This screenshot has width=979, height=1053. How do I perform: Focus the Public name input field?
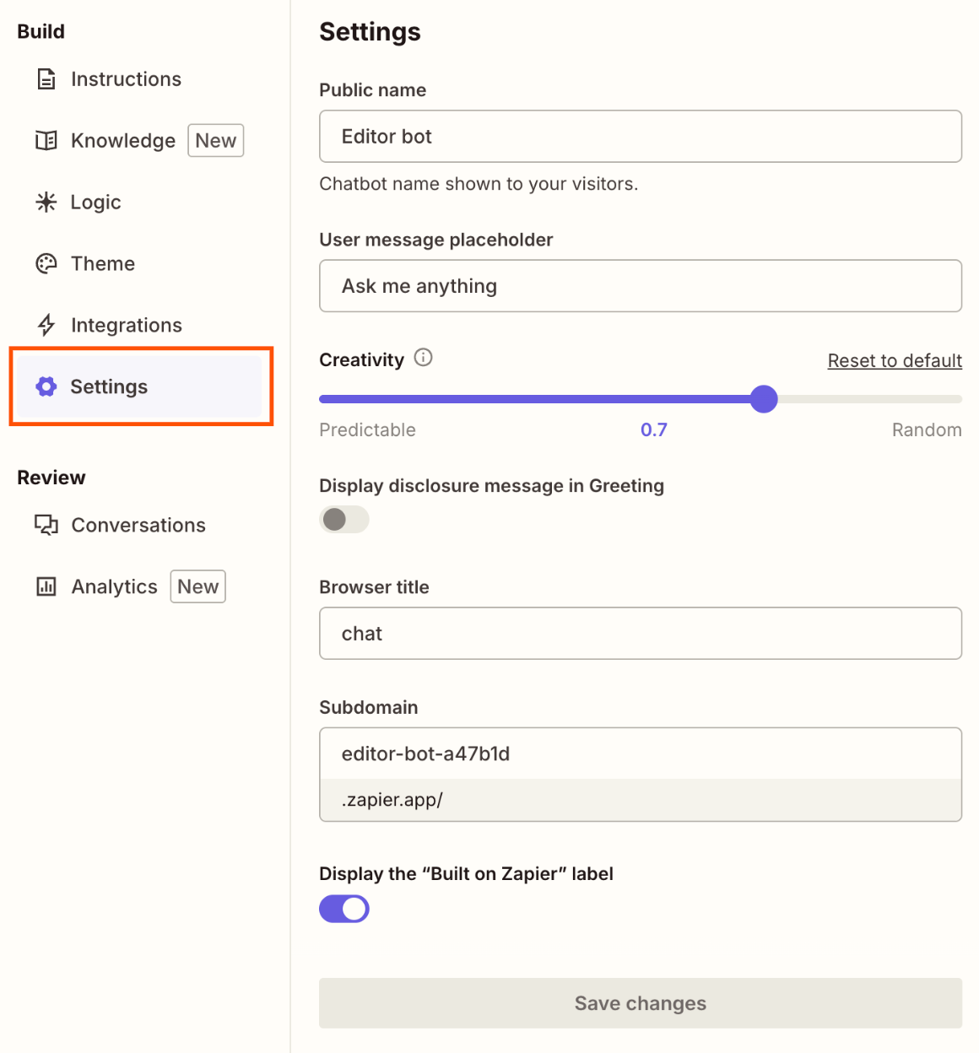pos(641,137)
